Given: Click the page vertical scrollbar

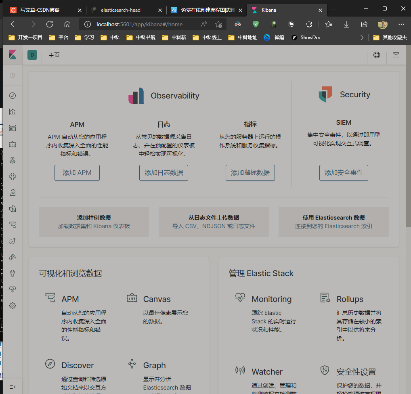Looking at the screenshot, I should pyautogui.click(x=408, y=136).
